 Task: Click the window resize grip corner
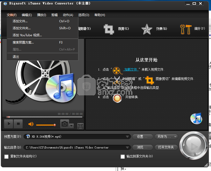[x=206, y=165]
